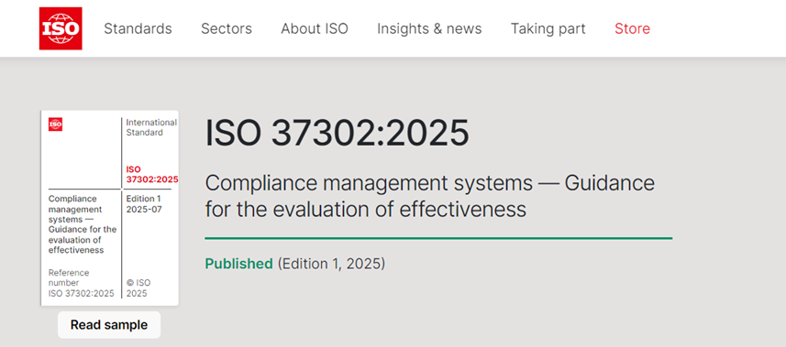This screenshot has width=786, height=347.
Task: Open the Sectors menu
Action: [x=227, y=28]
